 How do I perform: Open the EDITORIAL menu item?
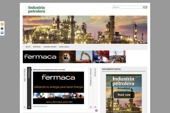point(37,47)
